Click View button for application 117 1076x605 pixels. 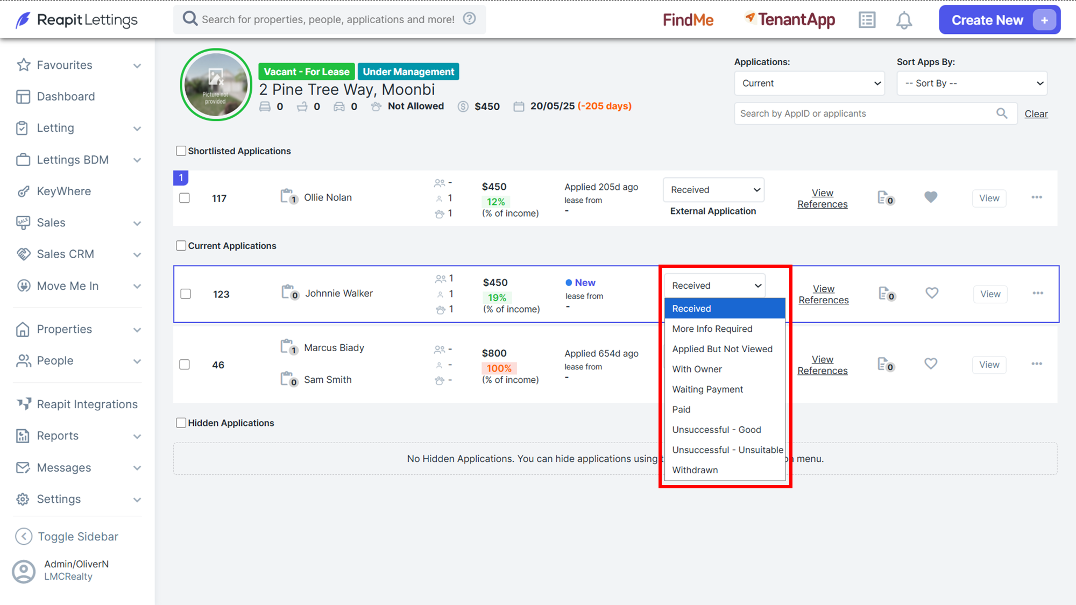click(989, 198)
